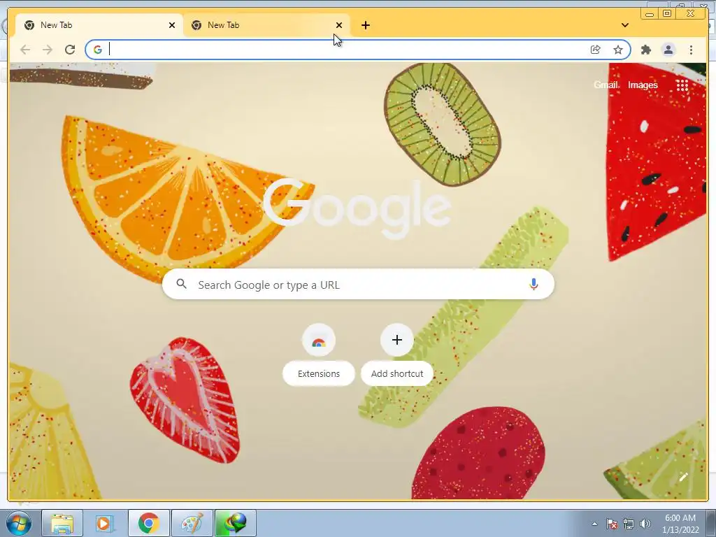This screenshot has height=537, width=716.
Task: Open Chrome three-dot menu
Action: click(x=691, y=50)
